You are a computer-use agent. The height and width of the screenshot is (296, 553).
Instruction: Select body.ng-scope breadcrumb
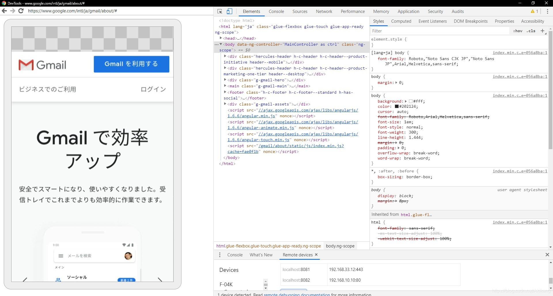[x=340, y=246]
